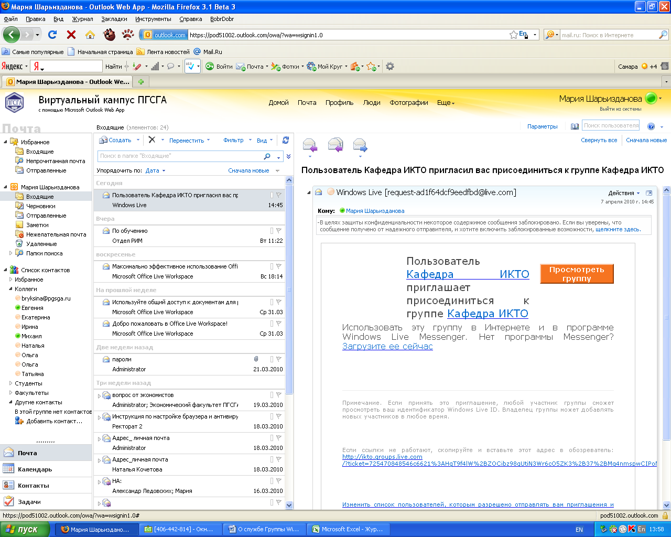Toggle flag on 'пароли' message
This screenshot has width=671, height=537.
click(279, 359)
